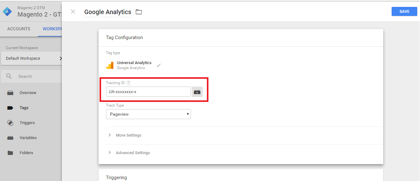Open the Default Workspace selector
Viewport: 420px width, 181px height.
coord(31,58)
